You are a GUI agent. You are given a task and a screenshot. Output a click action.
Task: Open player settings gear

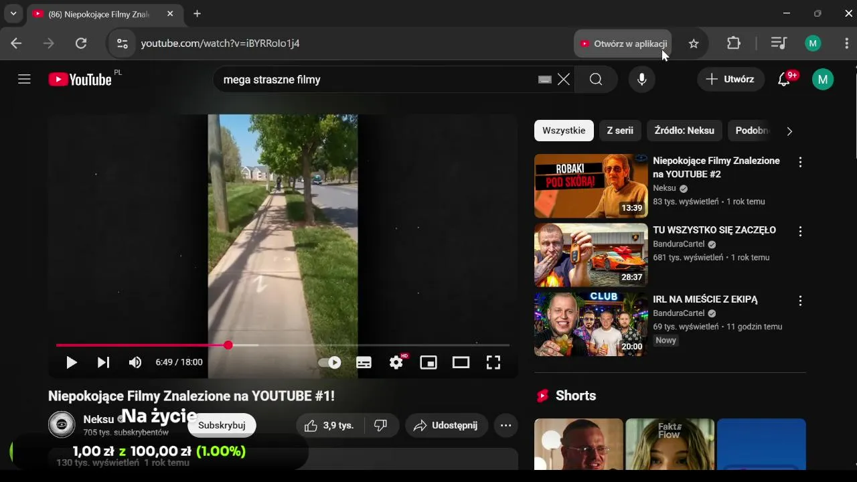(x=396, y=362)
